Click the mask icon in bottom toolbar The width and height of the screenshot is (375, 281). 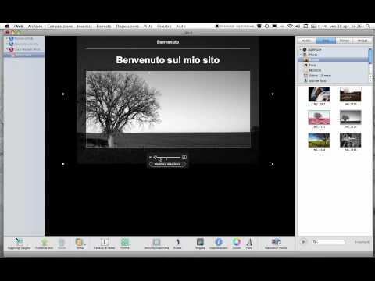point(156,242)
